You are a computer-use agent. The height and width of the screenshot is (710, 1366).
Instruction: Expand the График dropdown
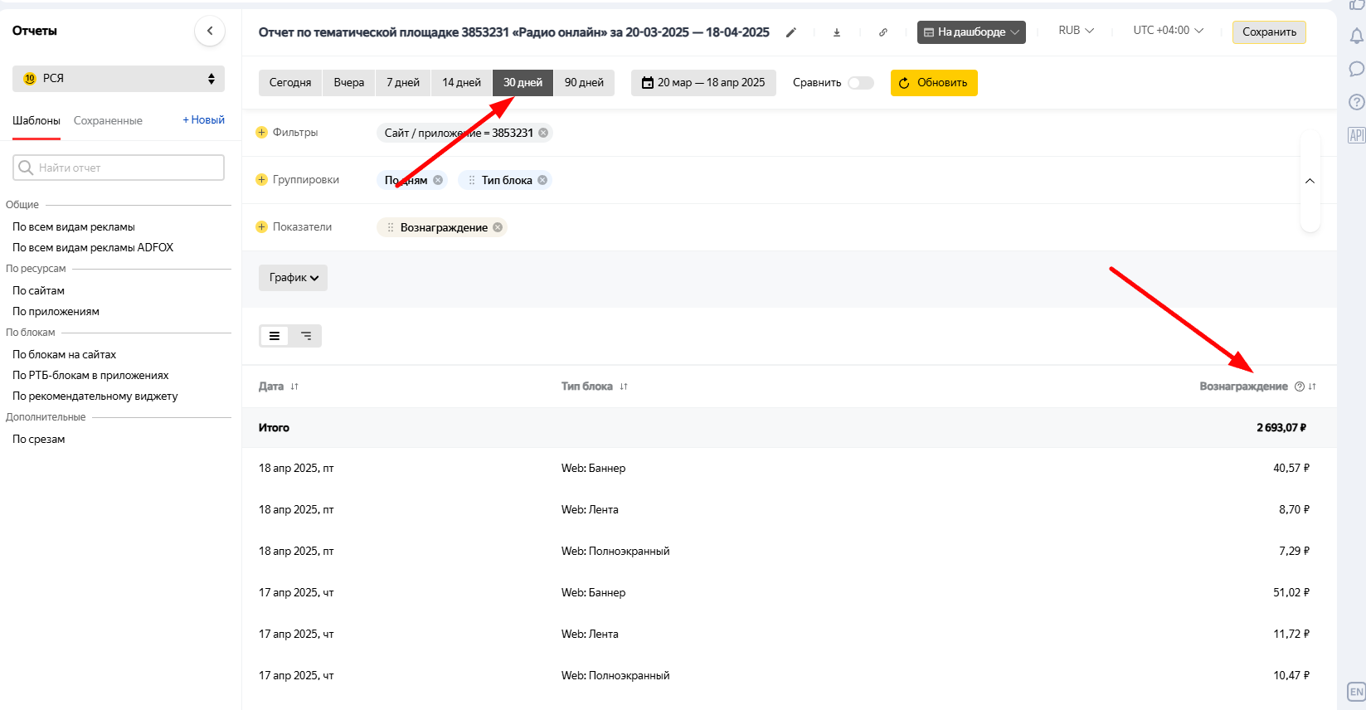coord(293,278)
